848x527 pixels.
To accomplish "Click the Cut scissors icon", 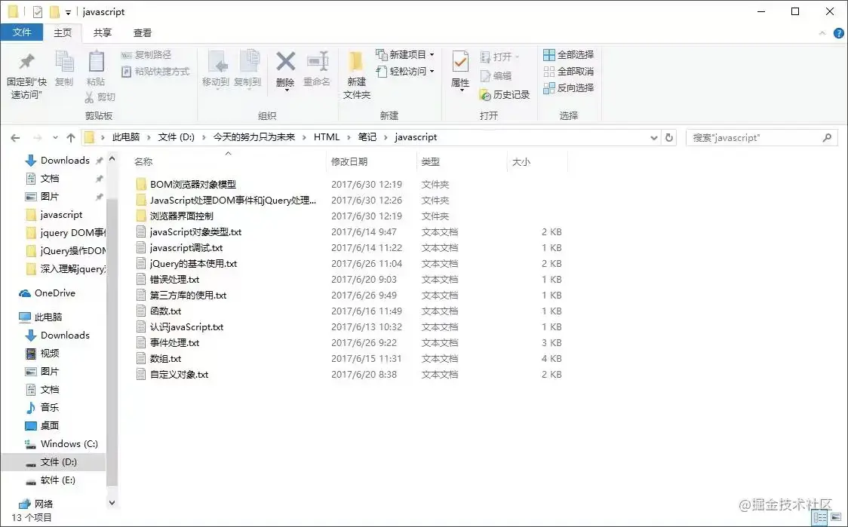I will (89, 97).
